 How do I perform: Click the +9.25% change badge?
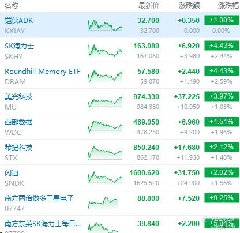pyautogui.click(x=222, y=198)
